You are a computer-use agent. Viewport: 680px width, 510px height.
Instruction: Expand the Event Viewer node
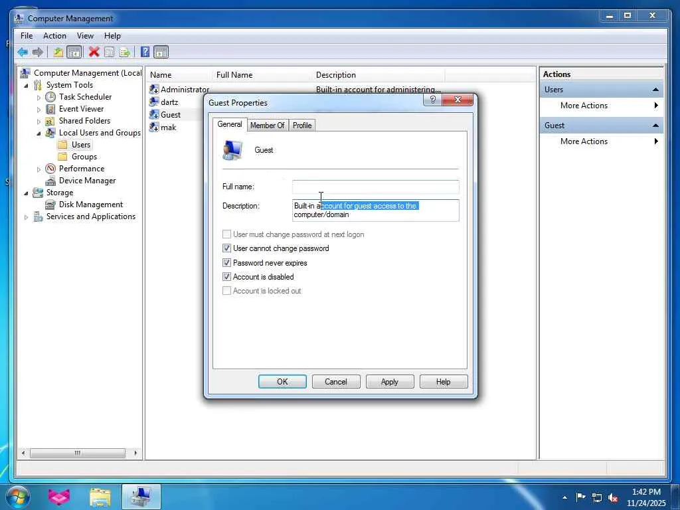coord(39,110)
